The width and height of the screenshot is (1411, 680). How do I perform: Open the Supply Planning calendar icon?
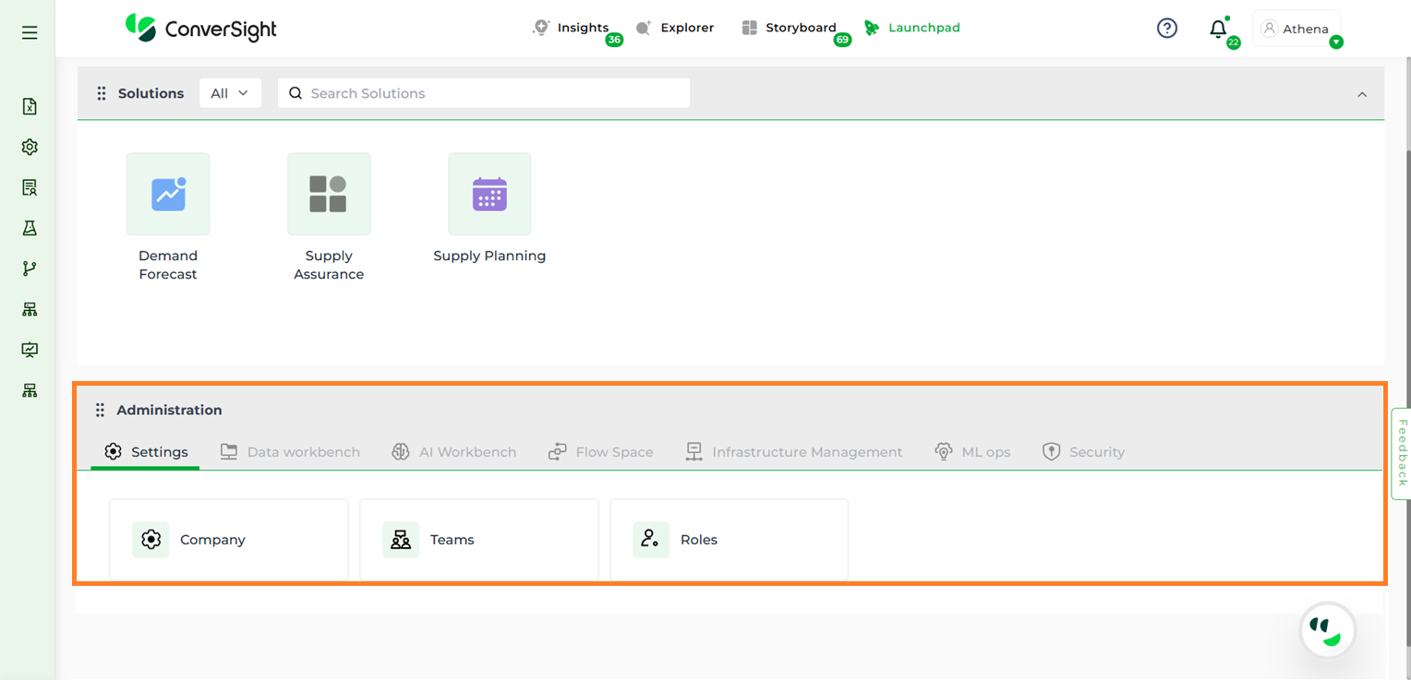point(489,195)
